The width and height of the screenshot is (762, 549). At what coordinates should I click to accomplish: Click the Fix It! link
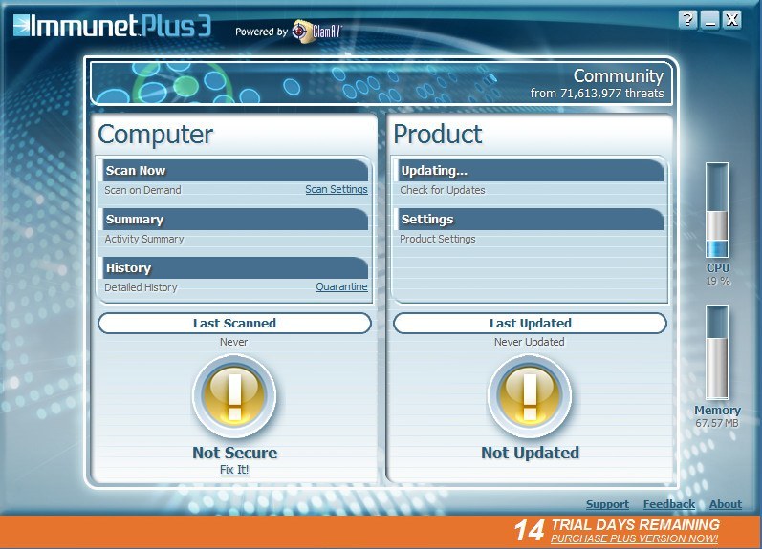tap(234, 470)
